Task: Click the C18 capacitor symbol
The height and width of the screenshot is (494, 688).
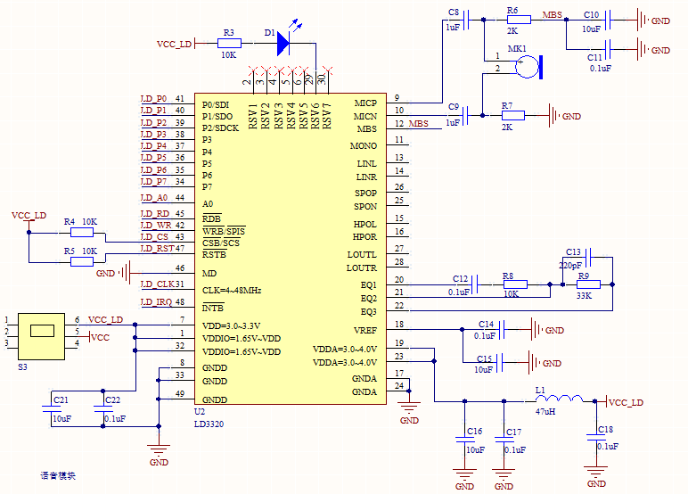Action: [x=596, y=436]
